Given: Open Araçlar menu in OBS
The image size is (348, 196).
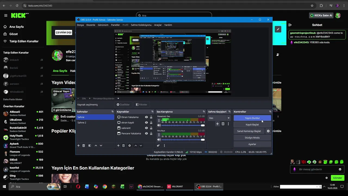Looking at the screenshot, I should [158, 25].
